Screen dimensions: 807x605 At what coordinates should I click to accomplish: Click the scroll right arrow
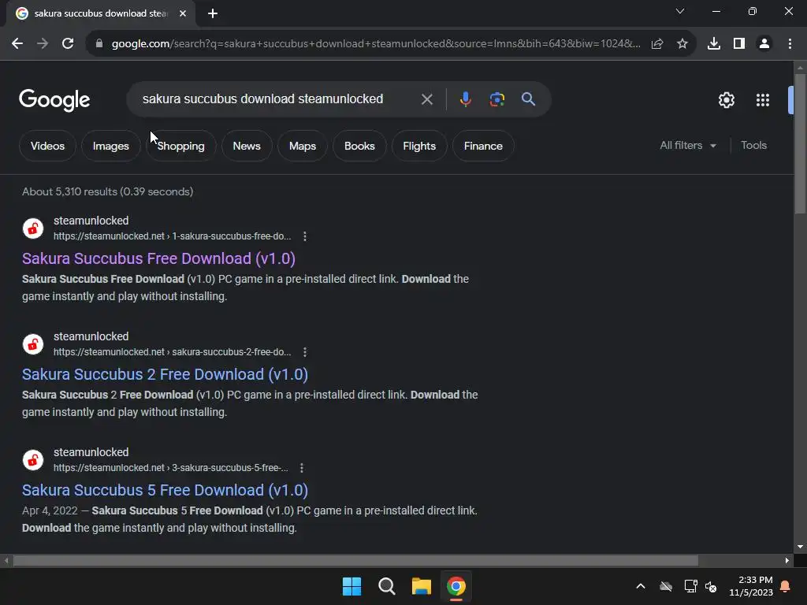[x=787, y=560]
